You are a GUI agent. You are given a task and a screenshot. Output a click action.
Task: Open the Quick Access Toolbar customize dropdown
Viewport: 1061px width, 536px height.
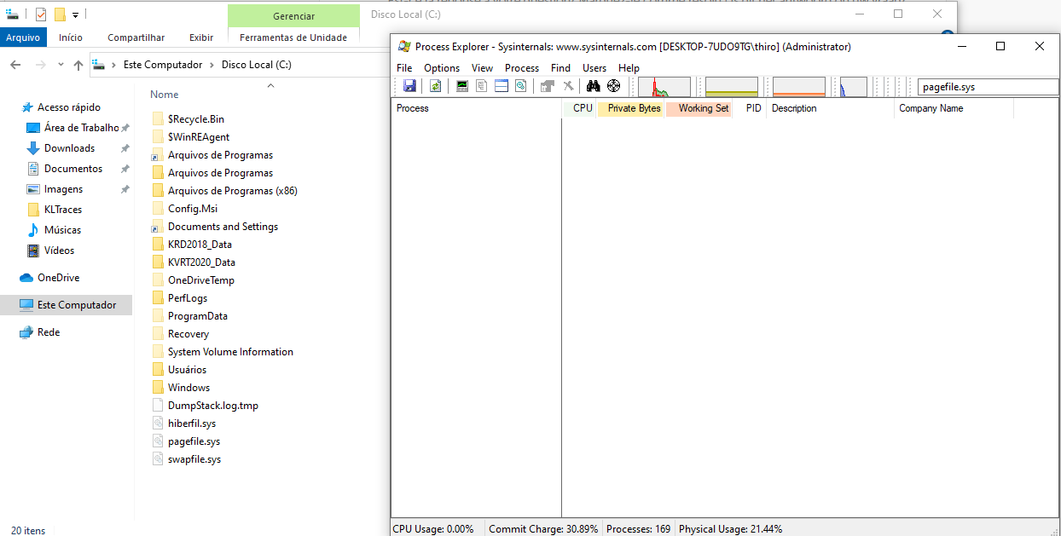(75, 14)
